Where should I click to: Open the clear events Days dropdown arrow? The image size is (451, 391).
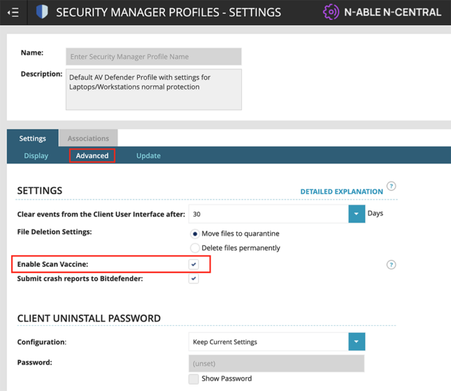click(x=356, y=214)
